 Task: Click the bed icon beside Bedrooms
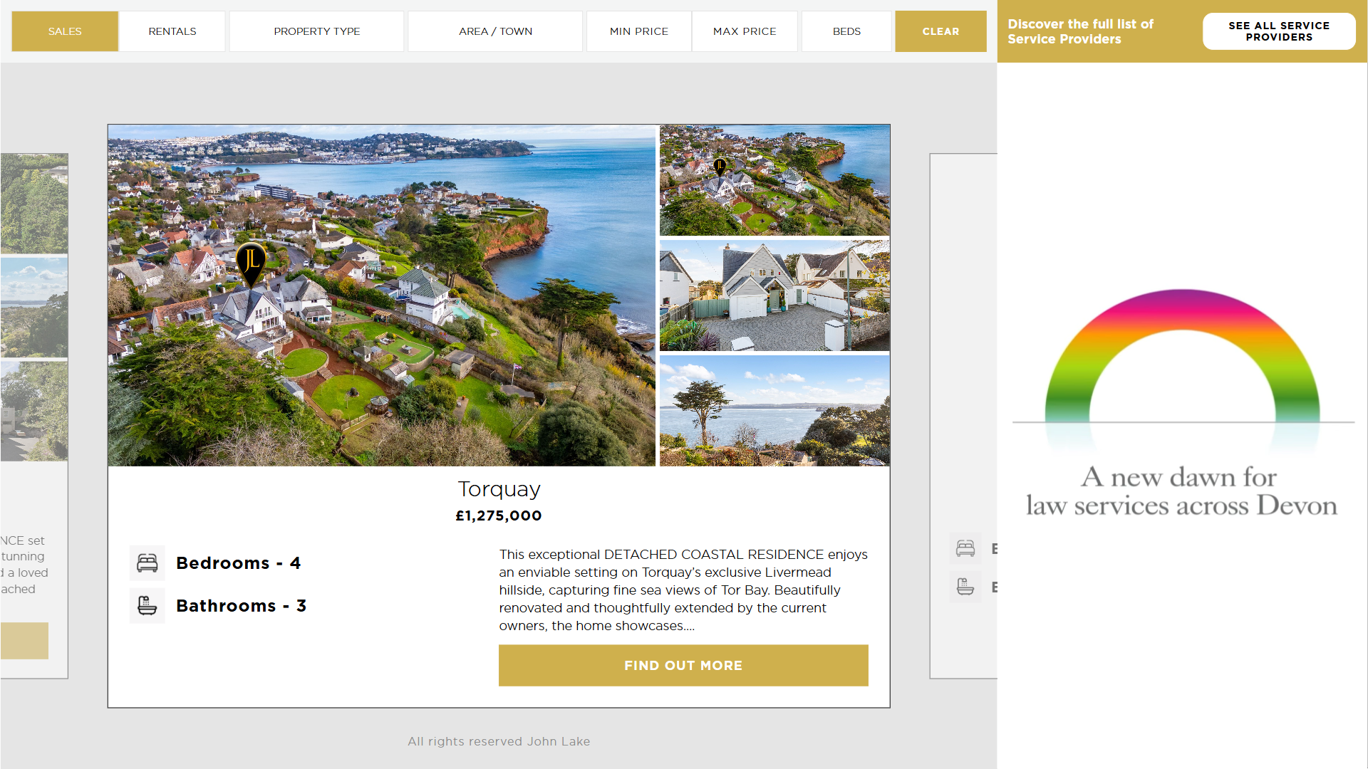coord(147,563)
